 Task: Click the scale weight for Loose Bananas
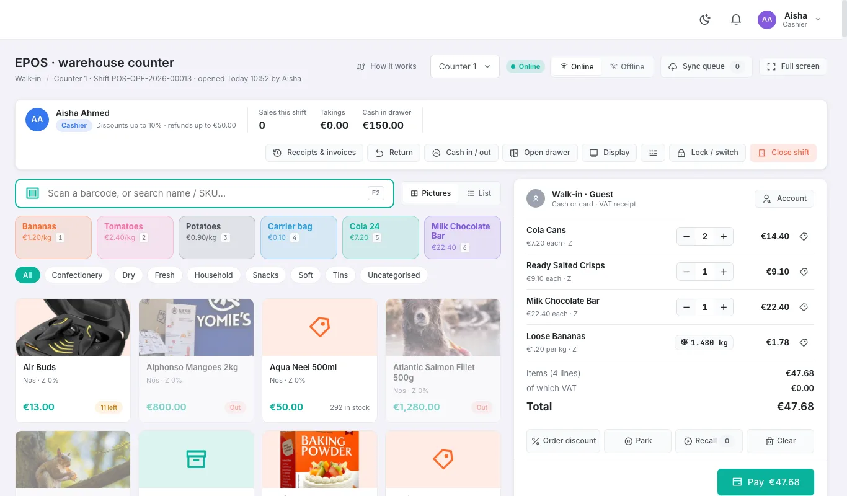[704, 342]
